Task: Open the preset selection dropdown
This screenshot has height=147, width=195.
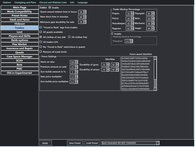Action: point(158,143)
